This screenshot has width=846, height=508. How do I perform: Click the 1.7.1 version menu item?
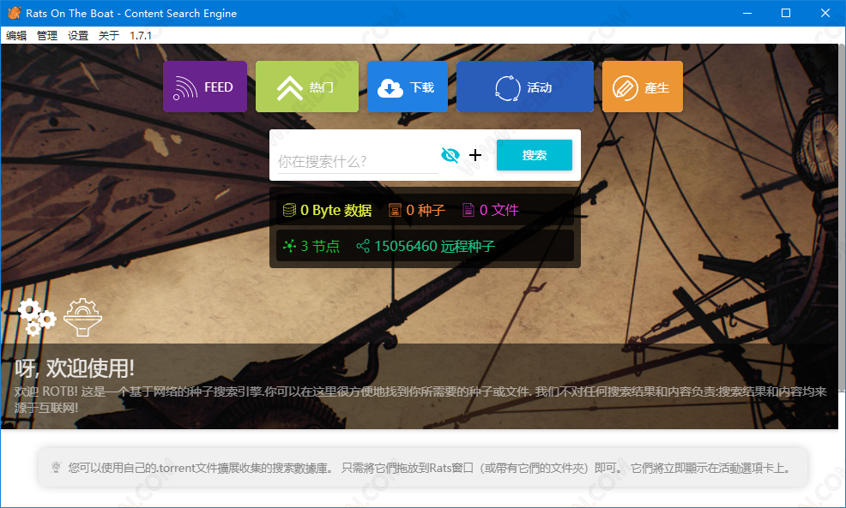click(x=141, y=36)
